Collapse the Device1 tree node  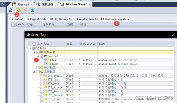pos(38,56)
